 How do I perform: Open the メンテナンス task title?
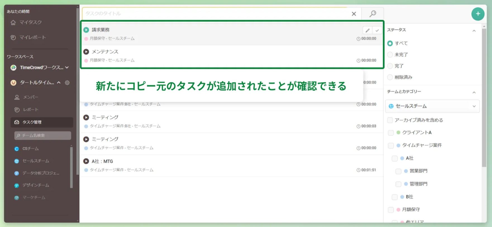tap(105, 52)
